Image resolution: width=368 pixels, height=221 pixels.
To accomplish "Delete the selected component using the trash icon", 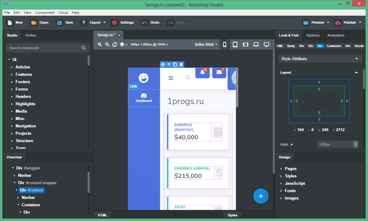I will click(x=181, y=64).
